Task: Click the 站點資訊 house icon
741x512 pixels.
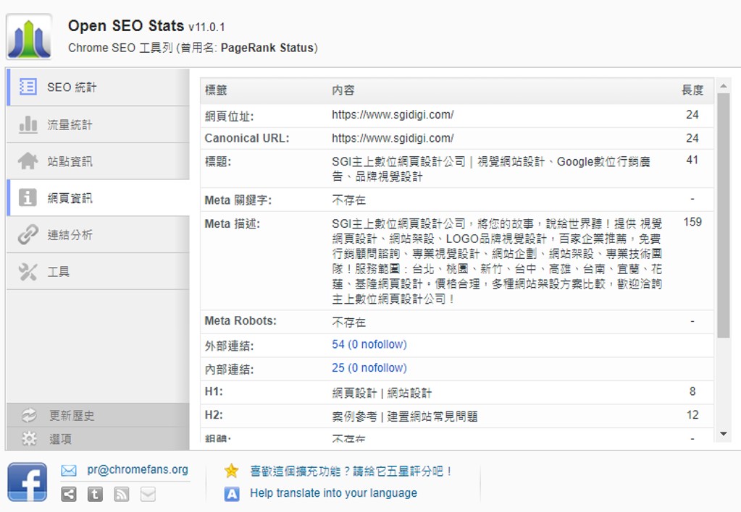Action: coord(28,161)
